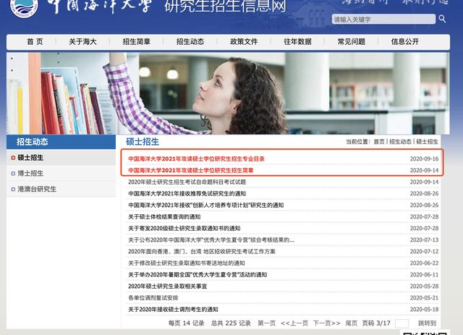Open the 优秀大学生夏令营 综合考核结果 notice

coord(211,240)
